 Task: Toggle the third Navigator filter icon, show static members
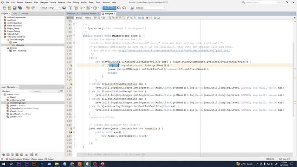[13, 154]
